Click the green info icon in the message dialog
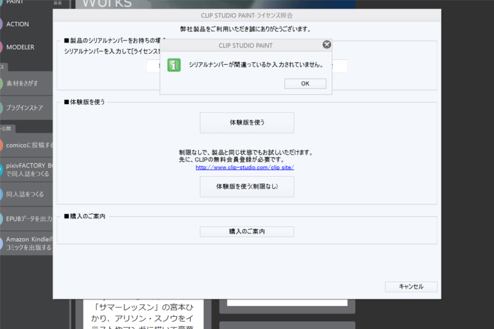Screen dimensions: 494x329 [x=174, y=65]
